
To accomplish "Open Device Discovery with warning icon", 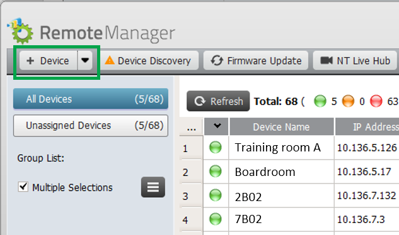I will pos(148,61).
